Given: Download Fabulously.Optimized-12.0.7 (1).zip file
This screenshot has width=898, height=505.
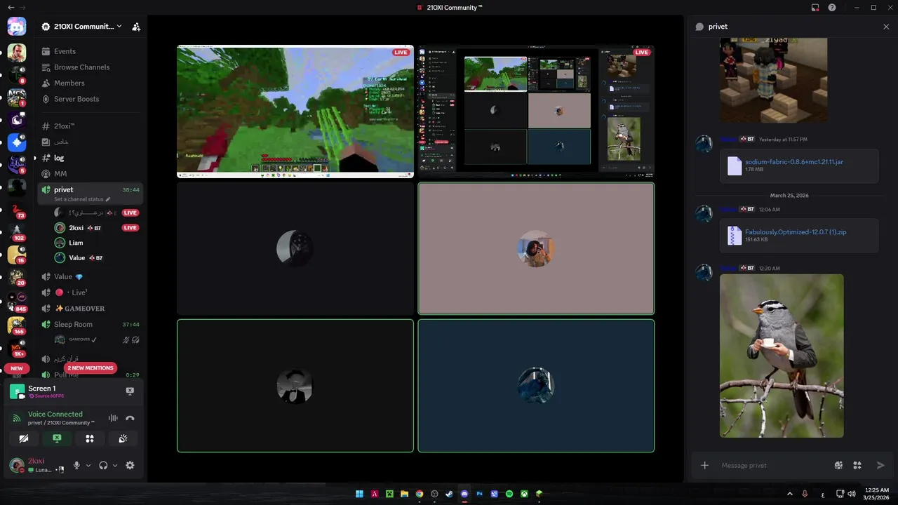Looking at the screenshot, I should (x=796, y=231).
